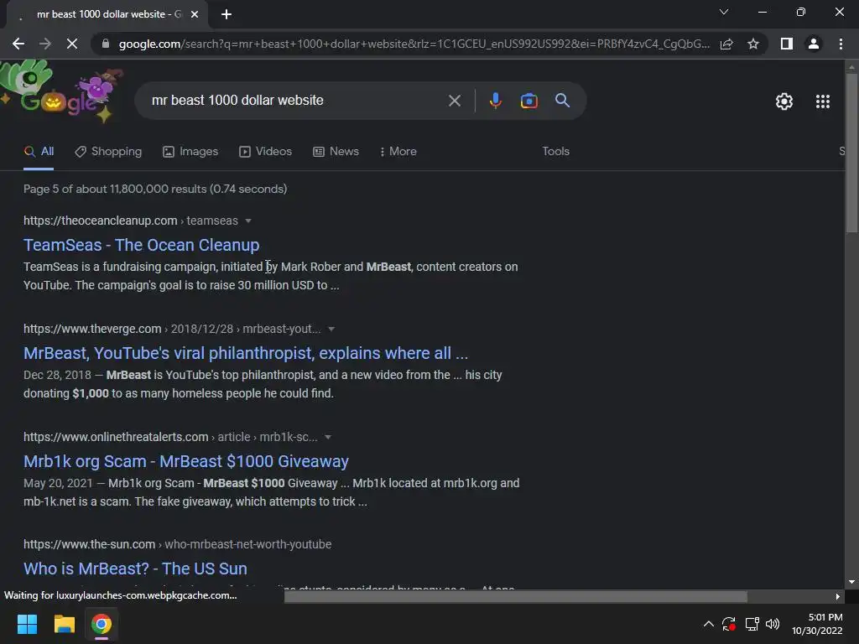Open search Tools options
The width and height of the screenshot is (859, 644).
tap(555, 152)
